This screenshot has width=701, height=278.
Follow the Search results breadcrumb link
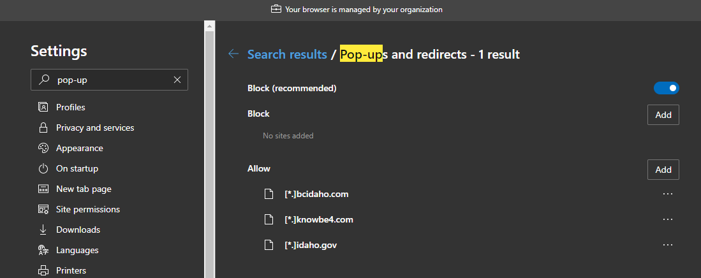tap(287, 54)
